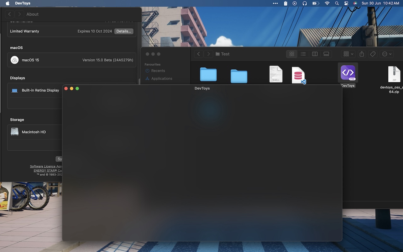Open the Finder Group By dropdown
This screenshot has width=403, height=252.
348,54
